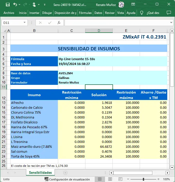Add a new sheet with plus icon

[65, 173]
